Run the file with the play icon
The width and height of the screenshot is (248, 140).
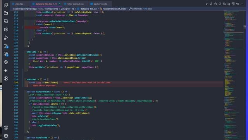207,4
